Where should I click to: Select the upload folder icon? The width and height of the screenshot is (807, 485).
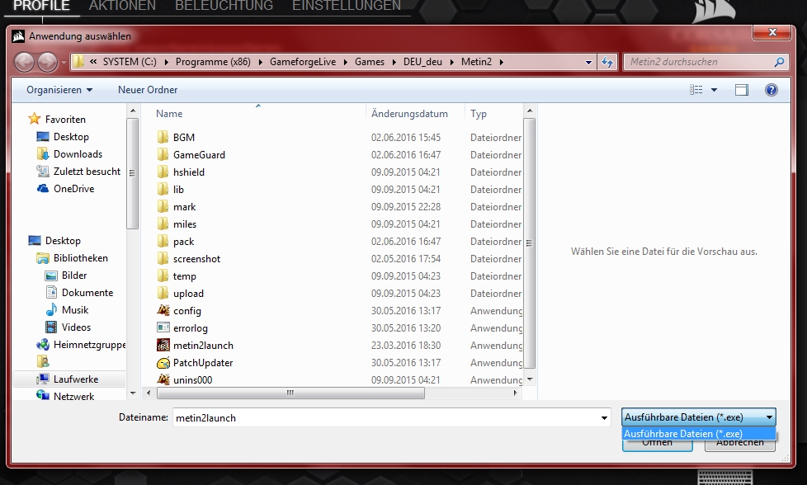(163, 294)
